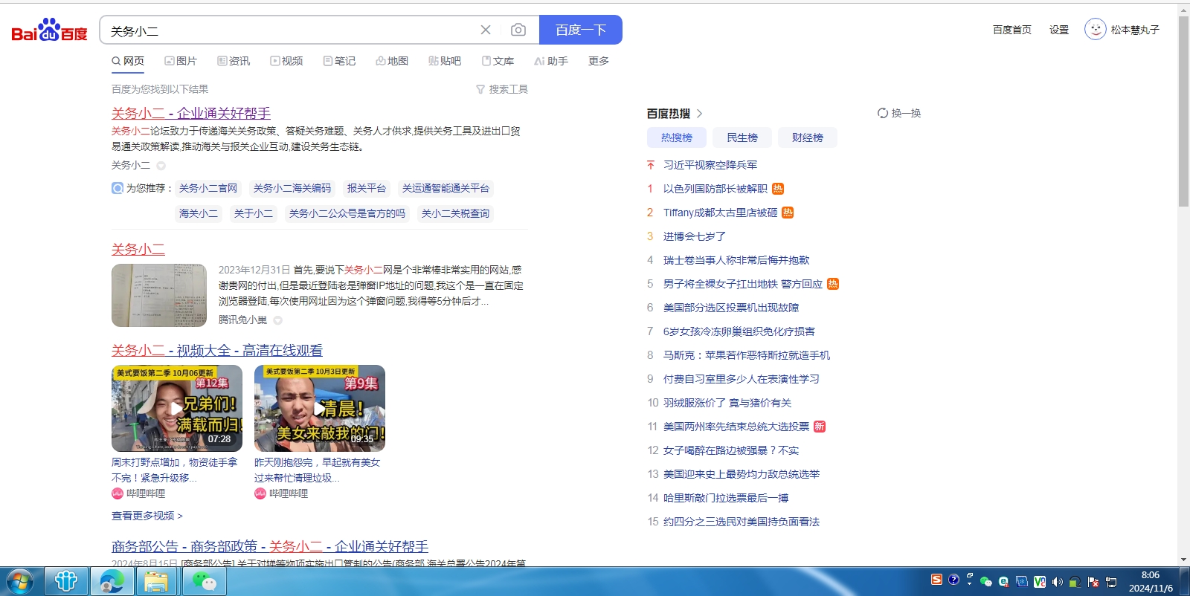Switch to the 贴吧 tab
Image resolution: width=1190 pixels, height=596 pixels.
445,61
